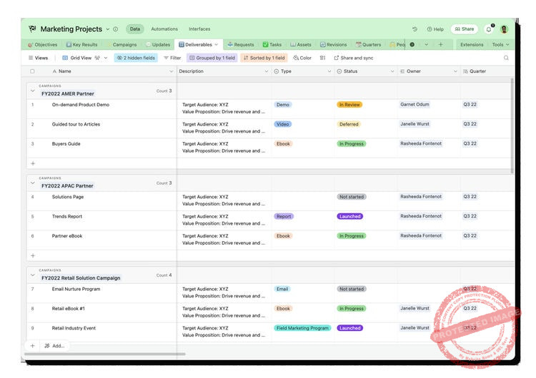Collapse the FY2022 APAC Partner group
Viewport: 536px width, 378px height.
pyautogui.click(x=32, y=183)
